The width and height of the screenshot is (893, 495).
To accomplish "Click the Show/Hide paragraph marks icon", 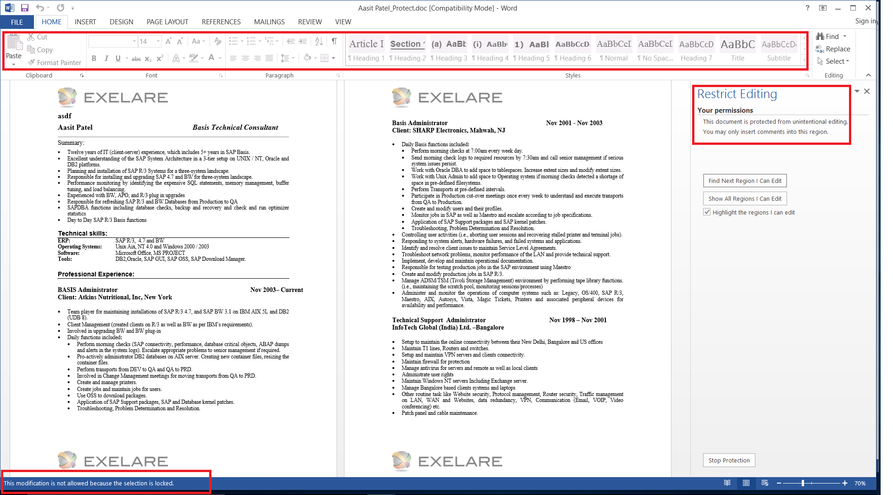I will [x=335, y=41].
